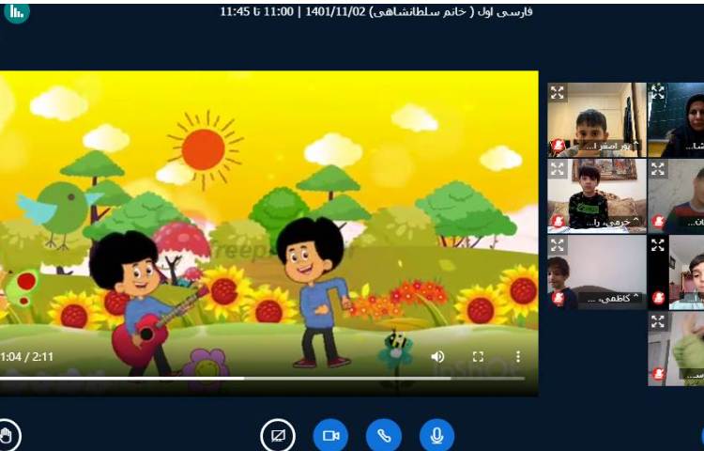Toggle the crossed-out screen share button
The image size is (704, 451).
(x=278, y=436)
